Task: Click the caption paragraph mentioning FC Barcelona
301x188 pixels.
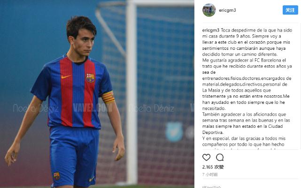Action: 247,84
